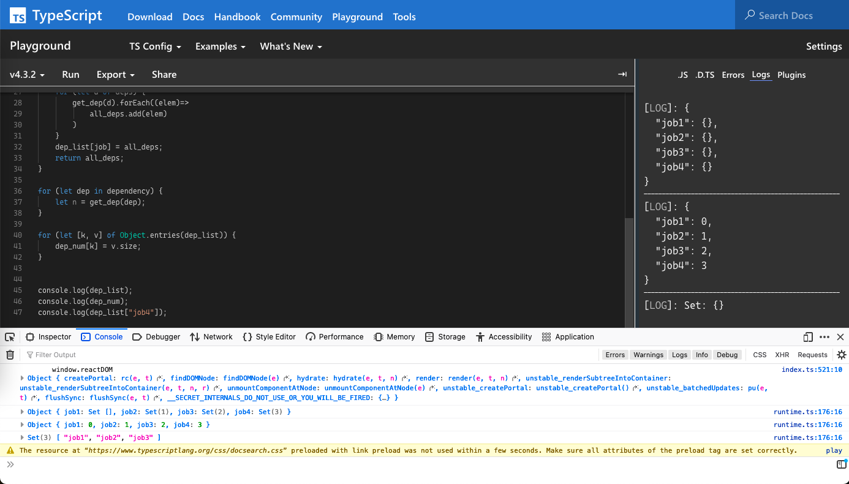849x484 pixels.
Task: Open console settings gear icon
Action: (x=842, y=355)
